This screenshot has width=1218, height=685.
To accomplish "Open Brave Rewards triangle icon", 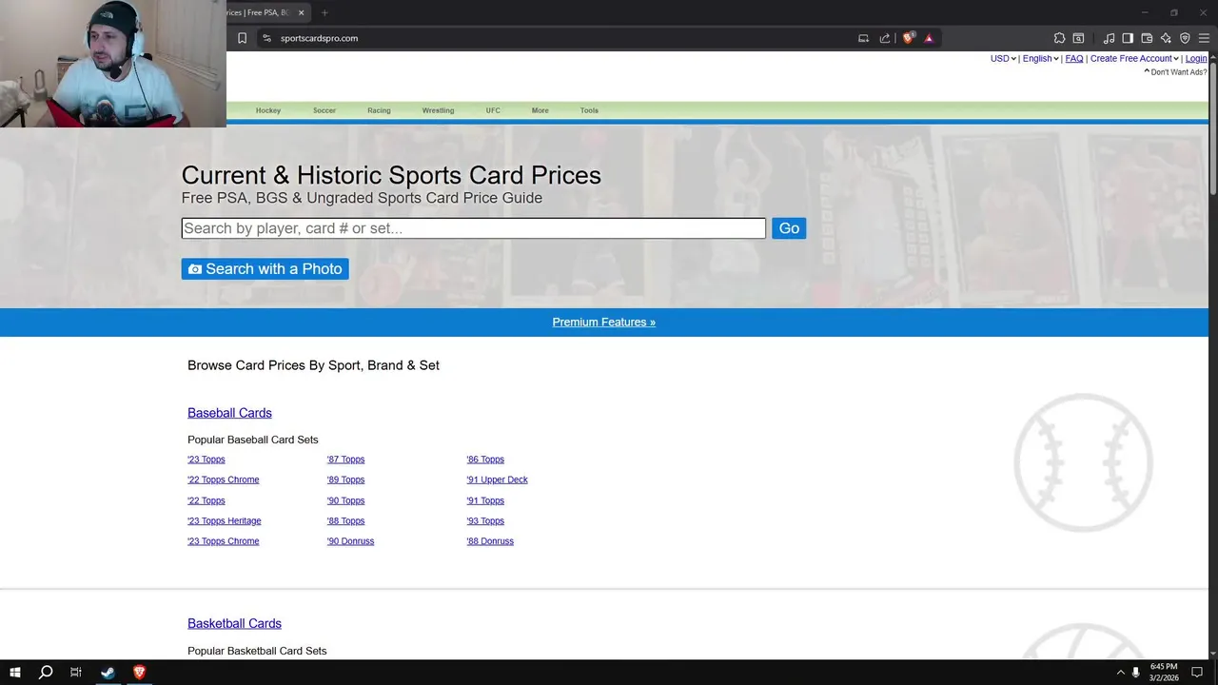I will pyautogui.click(x=929, y=38).
